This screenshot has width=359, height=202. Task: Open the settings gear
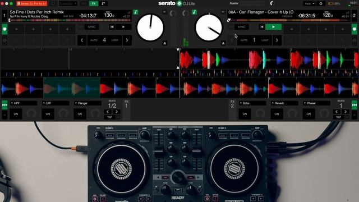321,3
